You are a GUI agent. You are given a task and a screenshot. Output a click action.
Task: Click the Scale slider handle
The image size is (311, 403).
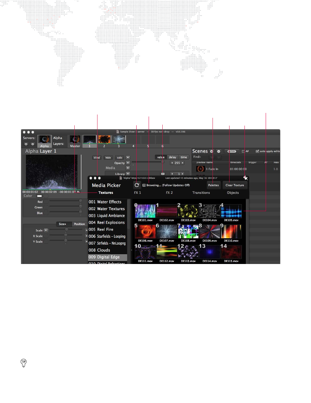pyautogui.click(x=67, y=229)
